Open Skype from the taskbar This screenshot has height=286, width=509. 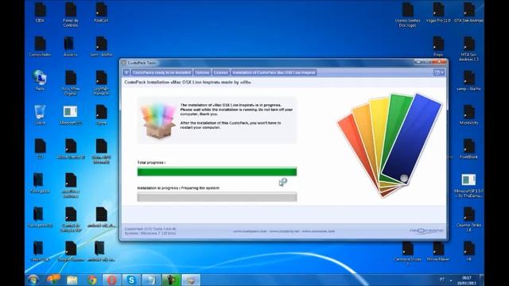tap(131, 280)
